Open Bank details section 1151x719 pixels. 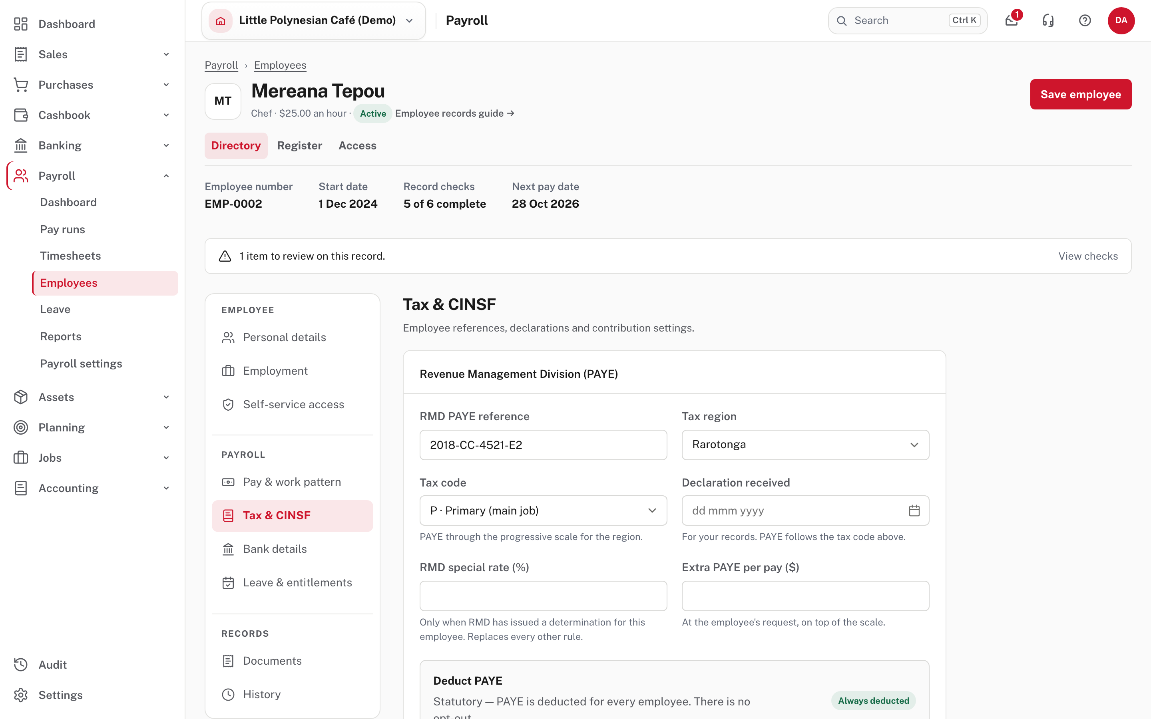pos(292,549)
